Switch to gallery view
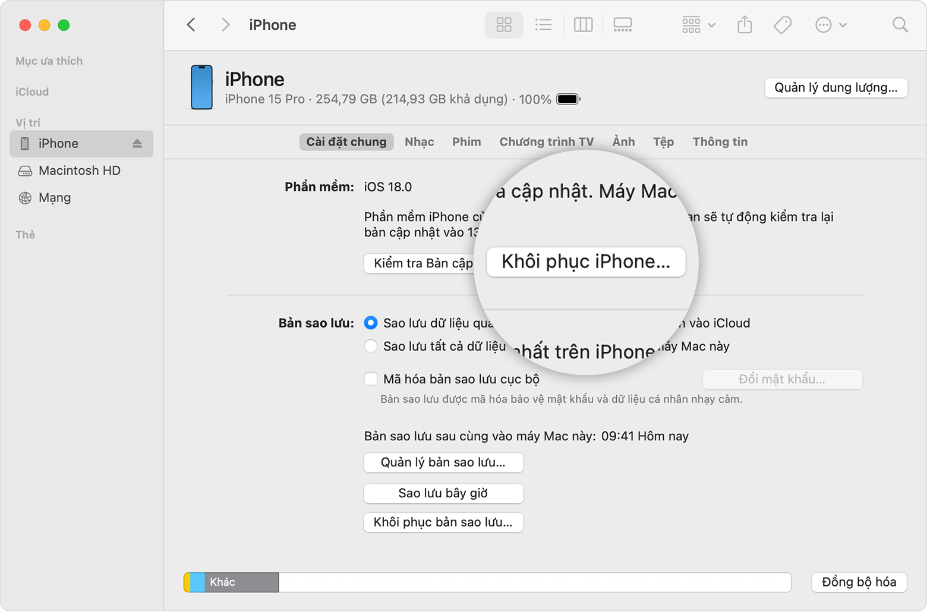 [x=622, y=25]
